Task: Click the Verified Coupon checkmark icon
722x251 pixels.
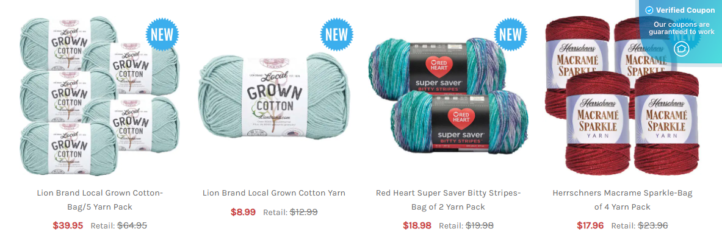Action: pos(649,10)
